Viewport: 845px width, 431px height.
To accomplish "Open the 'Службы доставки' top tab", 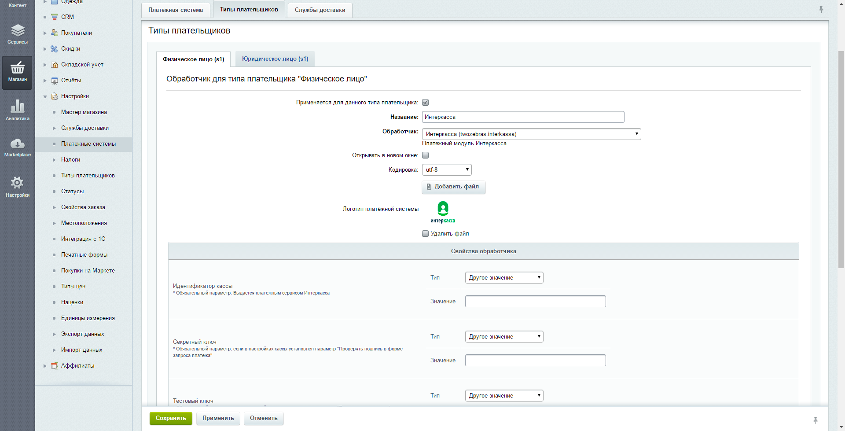I will [320, 10].
